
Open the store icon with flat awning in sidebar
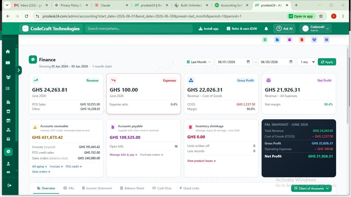tap(8, 112)
